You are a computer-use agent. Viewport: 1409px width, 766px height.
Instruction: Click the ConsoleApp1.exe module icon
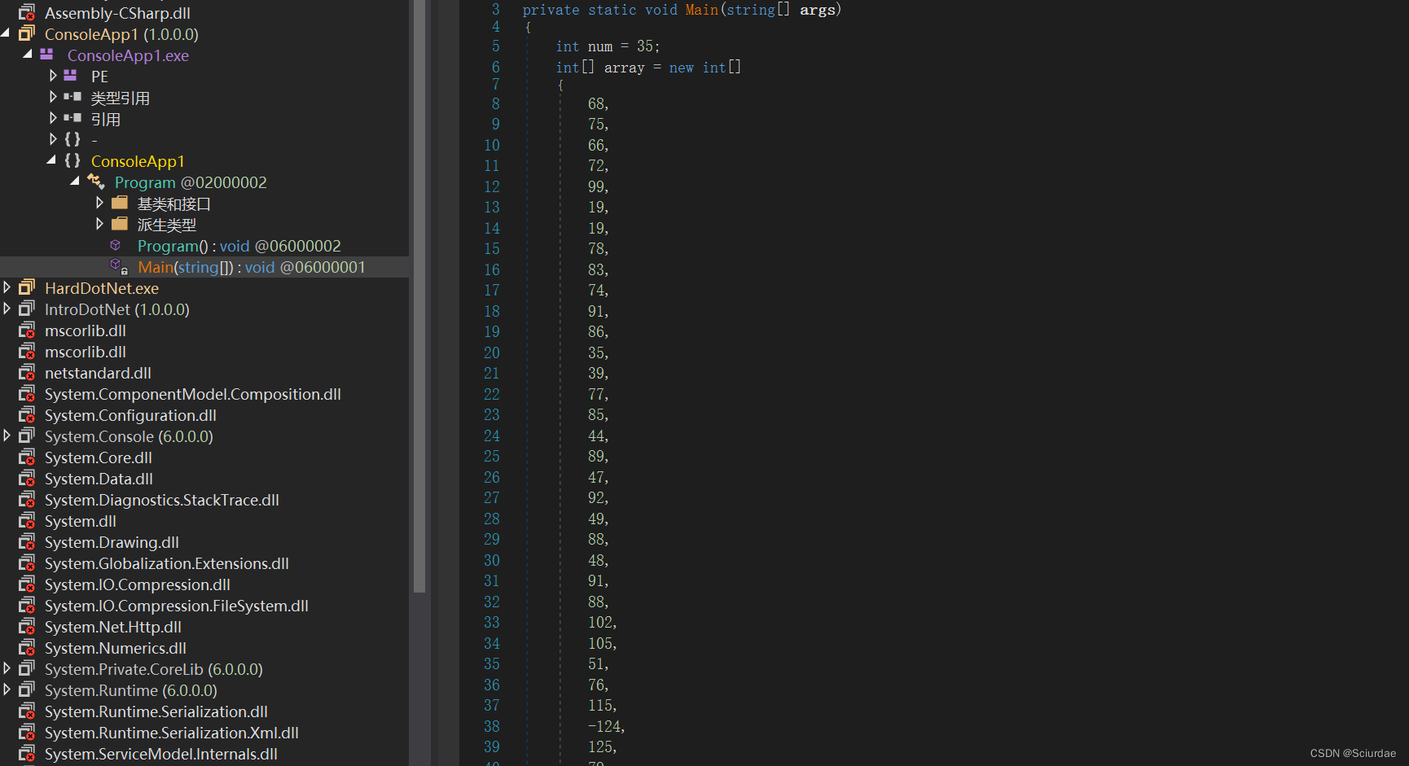tap(47, 55)
